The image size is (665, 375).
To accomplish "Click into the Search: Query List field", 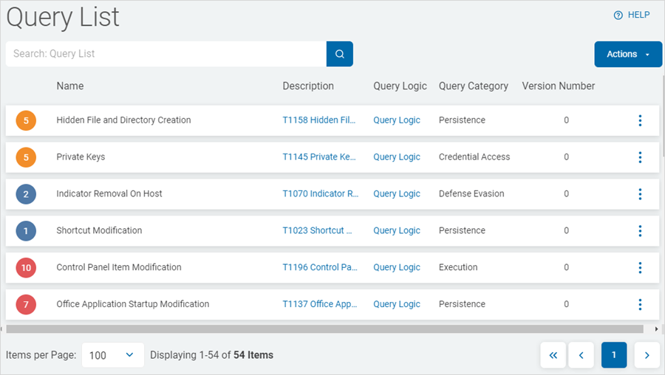I will point(166,54).
